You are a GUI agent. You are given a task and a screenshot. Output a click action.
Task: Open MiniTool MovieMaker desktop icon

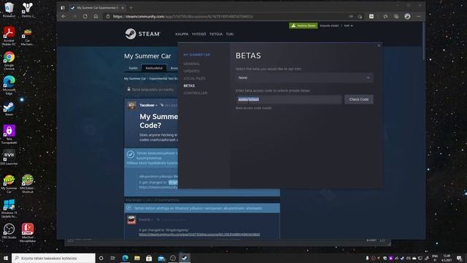click(x=28, y=232)
